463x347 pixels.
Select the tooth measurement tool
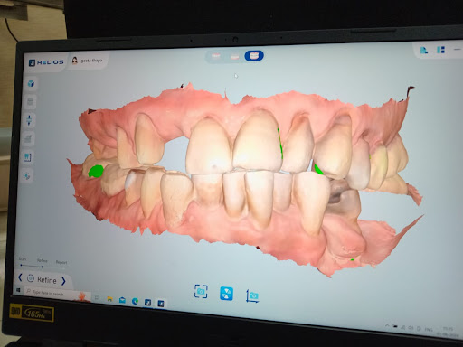click(27, 157)
